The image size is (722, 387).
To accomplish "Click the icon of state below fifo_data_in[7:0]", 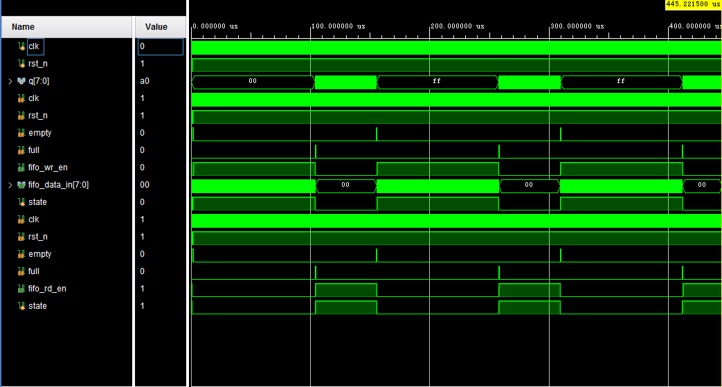I will (21, 202).
